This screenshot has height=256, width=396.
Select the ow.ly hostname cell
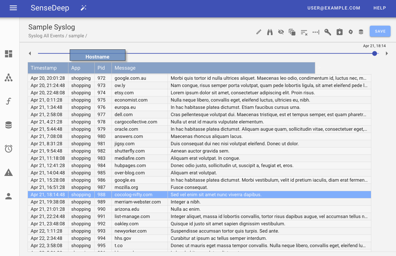[x=140, y=85]
